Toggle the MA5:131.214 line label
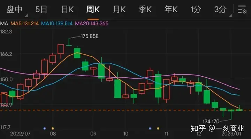The width and height of the screenshot is (251, 139). 24,23
